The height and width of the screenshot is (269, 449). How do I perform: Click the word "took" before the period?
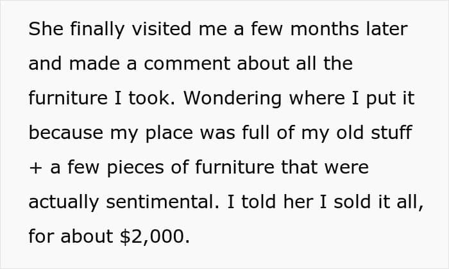point(149,98)
